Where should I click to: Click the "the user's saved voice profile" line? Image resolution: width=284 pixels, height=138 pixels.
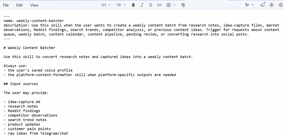(38, 70)
